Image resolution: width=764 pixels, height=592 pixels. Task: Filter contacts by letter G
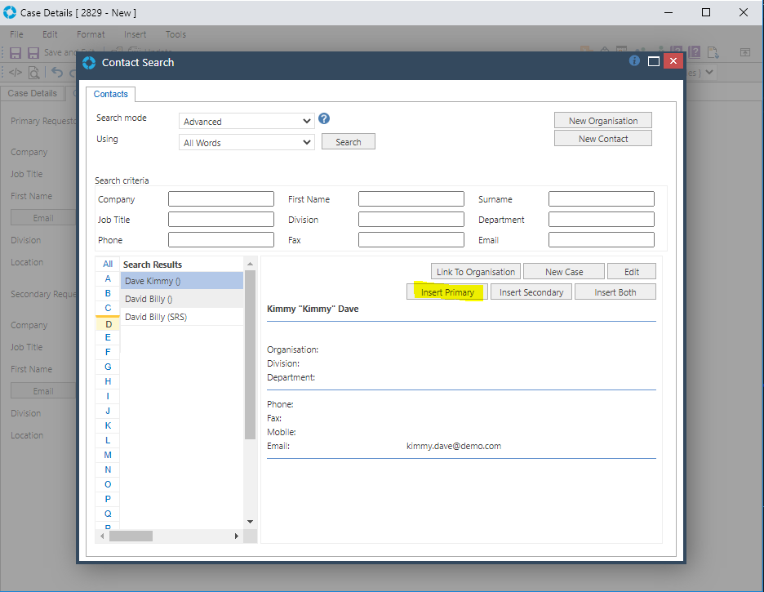[108, 367]
